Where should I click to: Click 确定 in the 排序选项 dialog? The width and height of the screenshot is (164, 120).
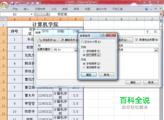tap(89, 75)
